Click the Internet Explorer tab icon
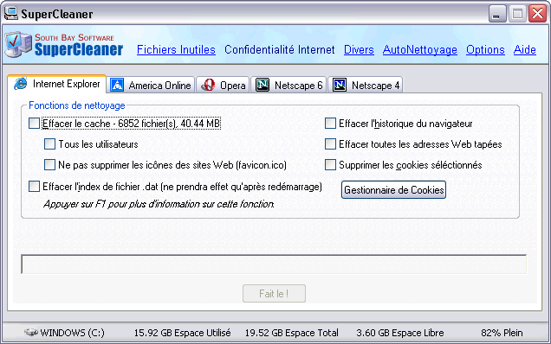 coord(21,84)
